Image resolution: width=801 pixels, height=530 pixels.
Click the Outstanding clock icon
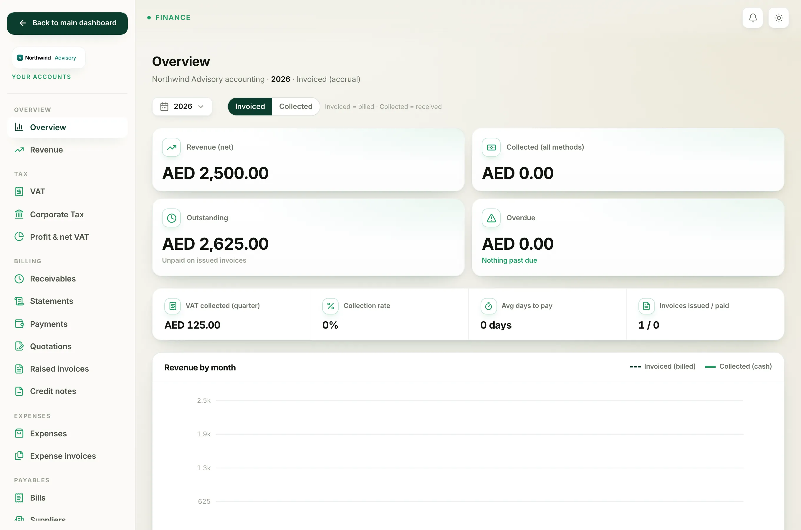(171, 218)
